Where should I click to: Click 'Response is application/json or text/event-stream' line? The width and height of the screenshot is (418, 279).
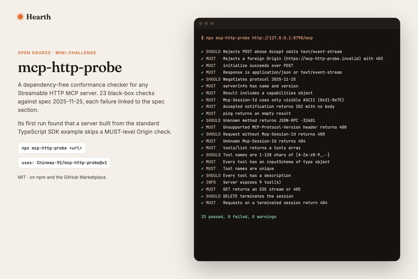click(x=272, y=72)
